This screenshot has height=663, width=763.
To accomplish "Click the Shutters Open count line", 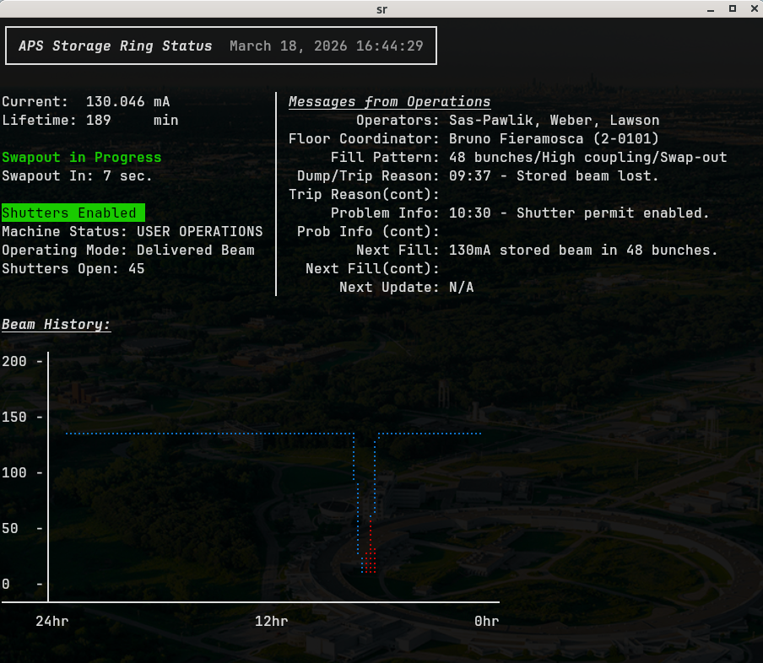I will point(73,268).
